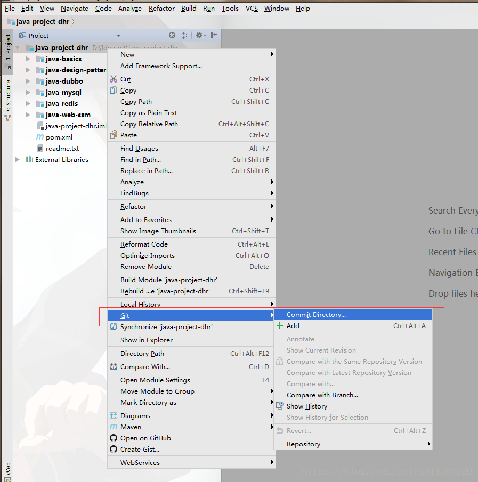Image resolution: width=478 pixels, height=482 pixels.
Task: Click the Synchronize refresh icon
Action: [114, 327]
